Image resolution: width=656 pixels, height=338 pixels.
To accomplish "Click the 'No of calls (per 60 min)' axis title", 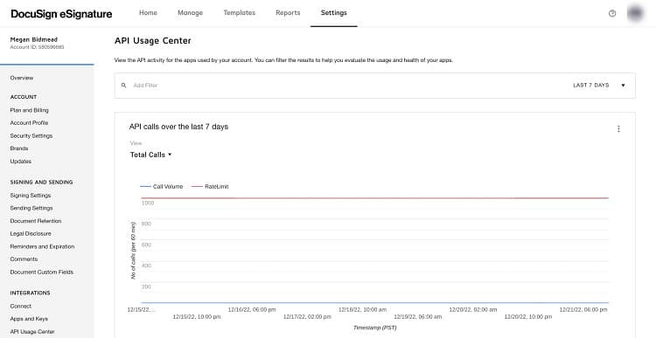I will (134, 251).
